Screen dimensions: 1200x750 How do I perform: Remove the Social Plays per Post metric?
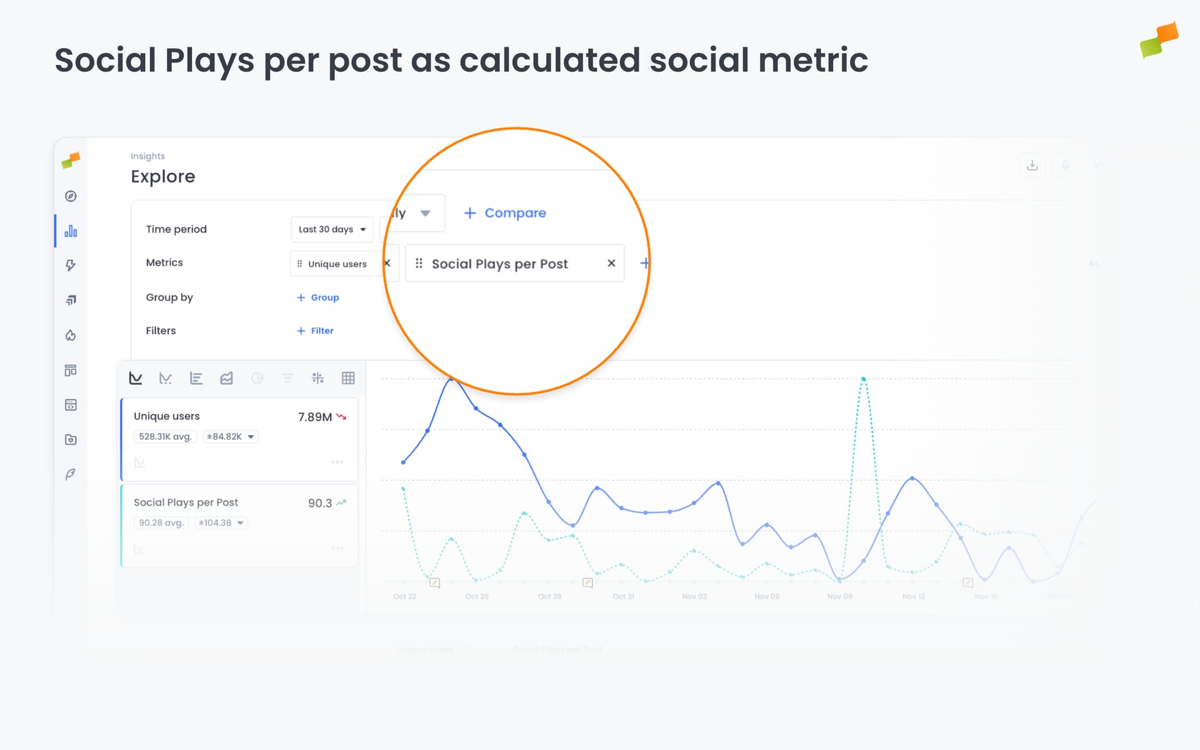(x=611, y=263)
